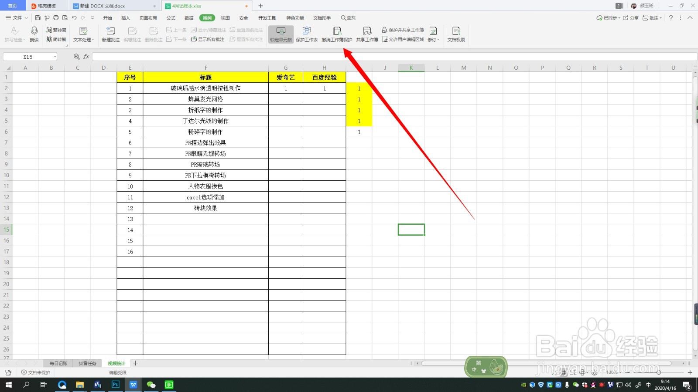Image resolution: width=698 pixels, height=392 pixels.
Task: Select the 每日记账 sheet tab
Action: tap(58, 363)
